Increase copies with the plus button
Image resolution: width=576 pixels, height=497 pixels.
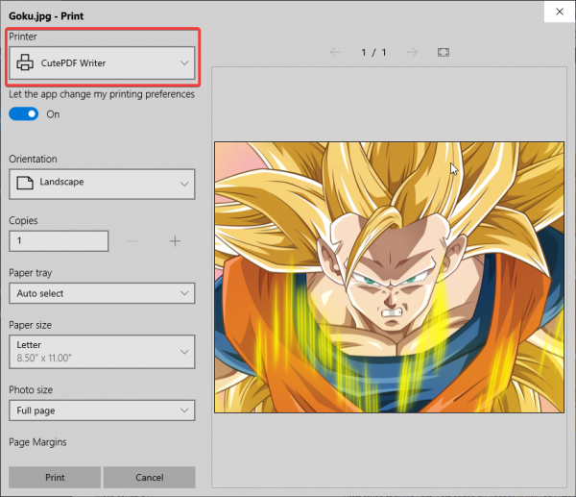[x=175, y=241]
